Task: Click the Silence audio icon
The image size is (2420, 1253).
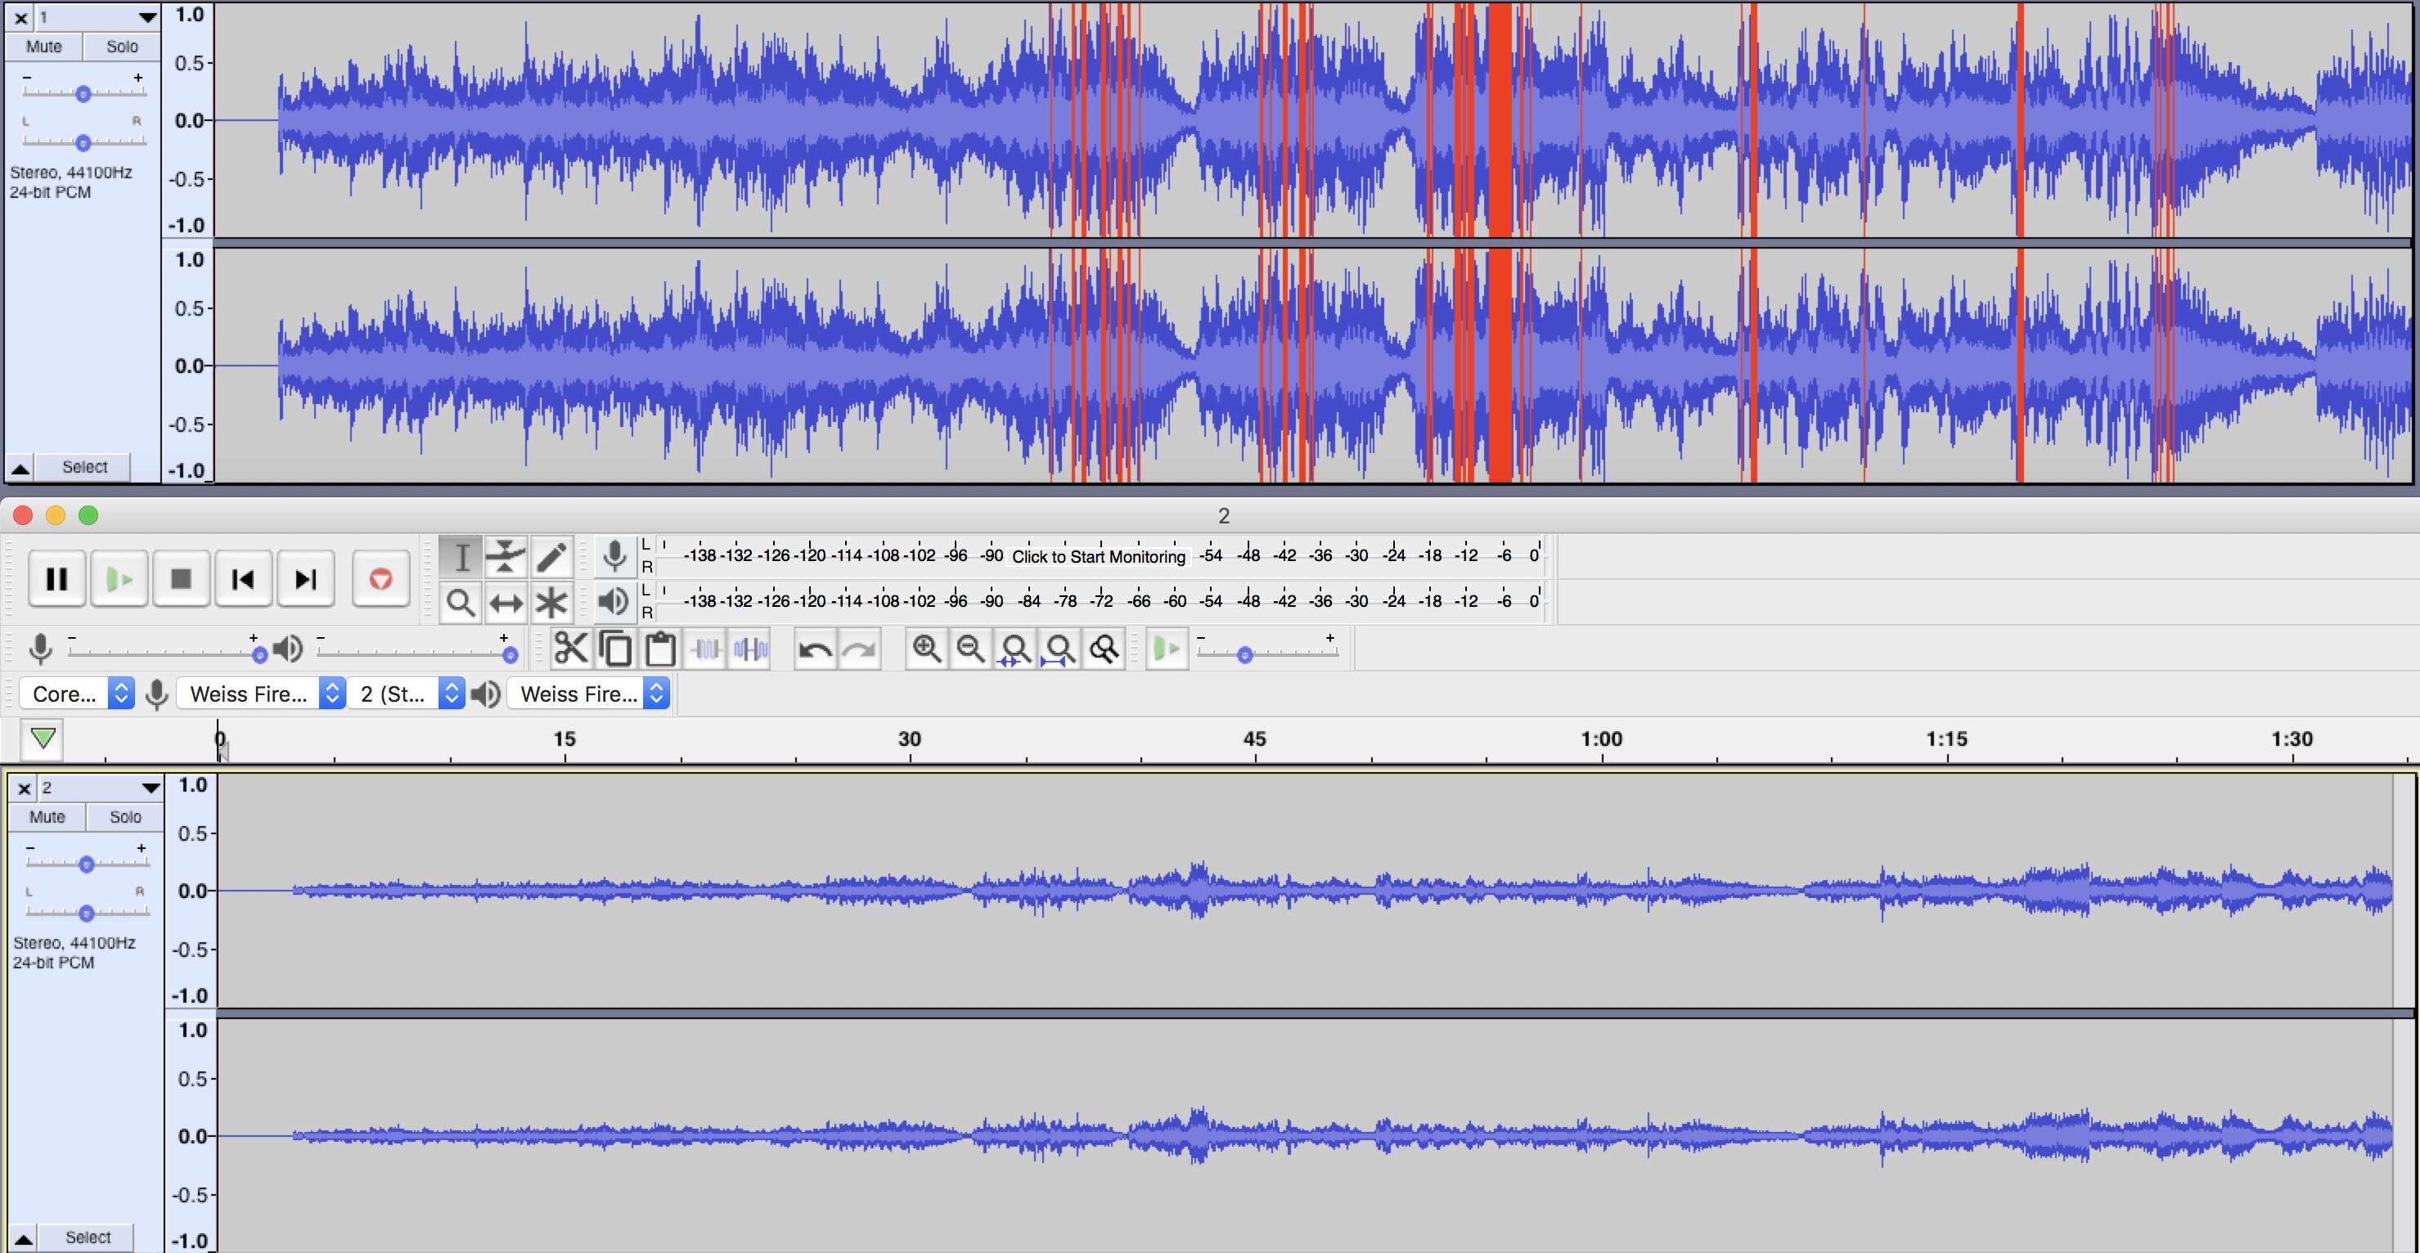Action: pyautogui.click(x=750, y=649)
